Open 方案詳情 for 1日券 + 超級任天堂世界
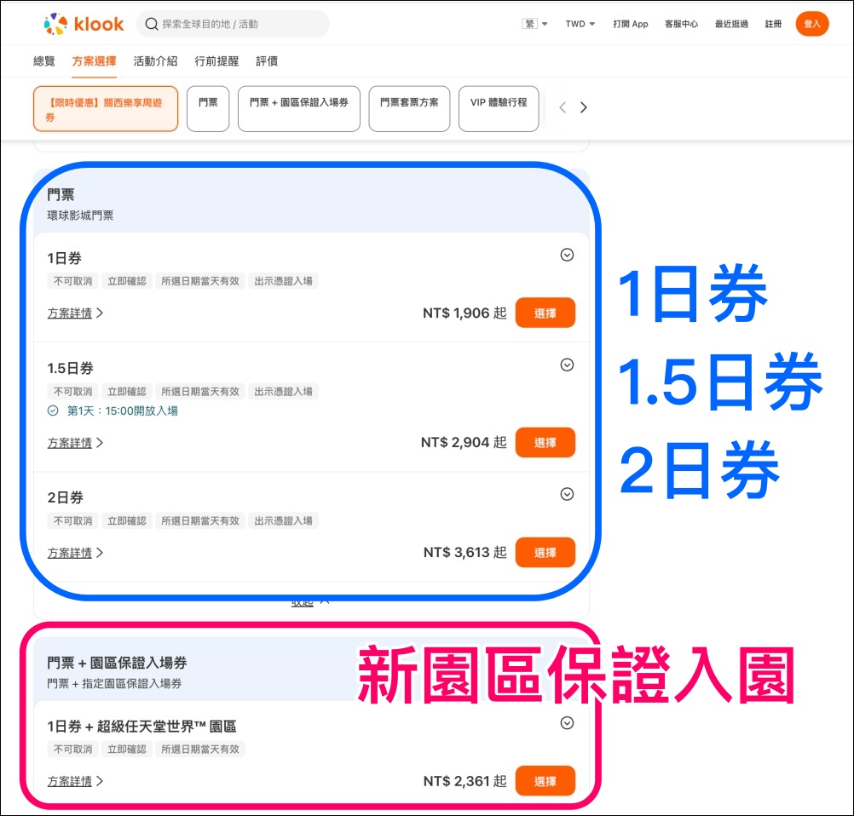854x816 pixels. tap(75, 782)
